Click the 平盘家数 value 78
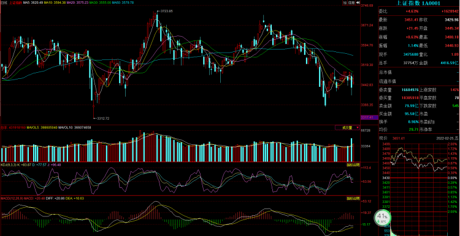Image resolution: width=460 pixels, height=236 pixels. coord(456,98)
